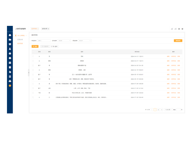
Task: Click the orange add button above the table
Action: pyautogui.click(x=35, y=46)
